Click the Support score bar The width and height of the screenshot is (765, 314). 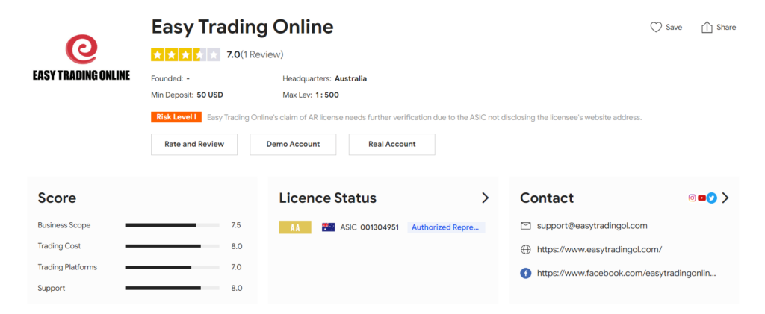coord(173,288)
